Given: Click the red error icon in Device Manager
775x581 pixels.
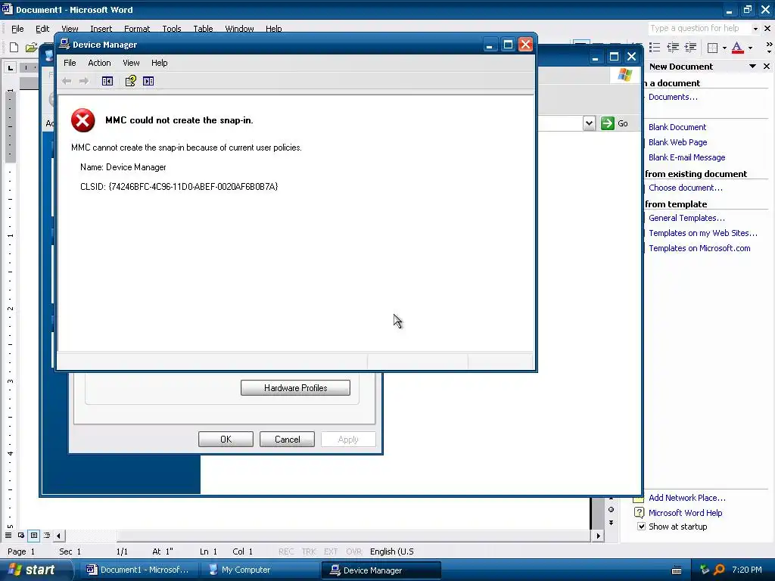Looking at the screenshot, I should [x=83, y=120].
